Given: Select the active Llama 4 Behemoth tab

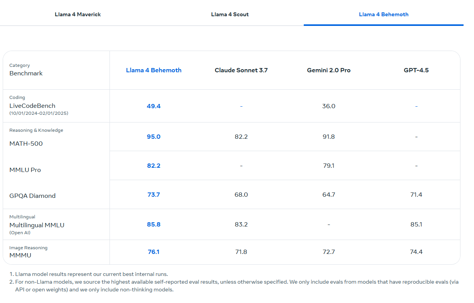Looking at the screenshot, I should (383, 15).
